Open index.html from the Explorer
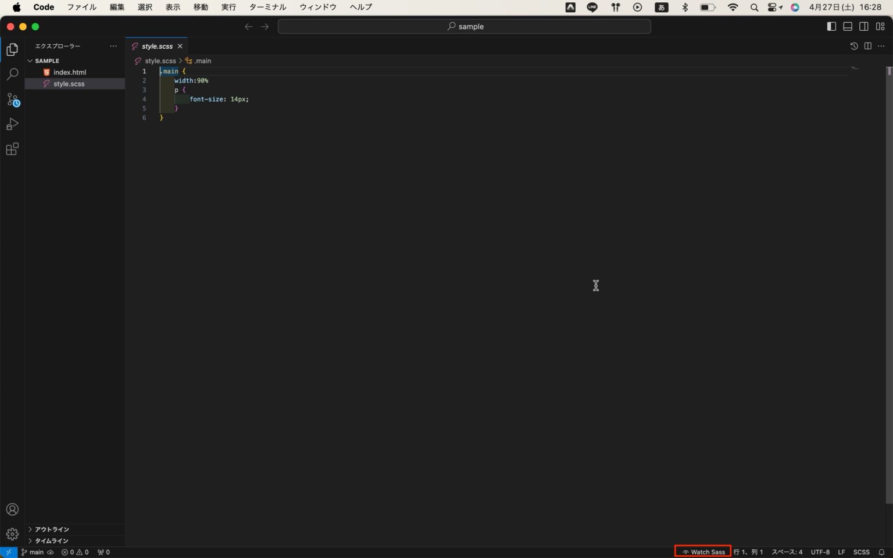 (x=69, y=72)
